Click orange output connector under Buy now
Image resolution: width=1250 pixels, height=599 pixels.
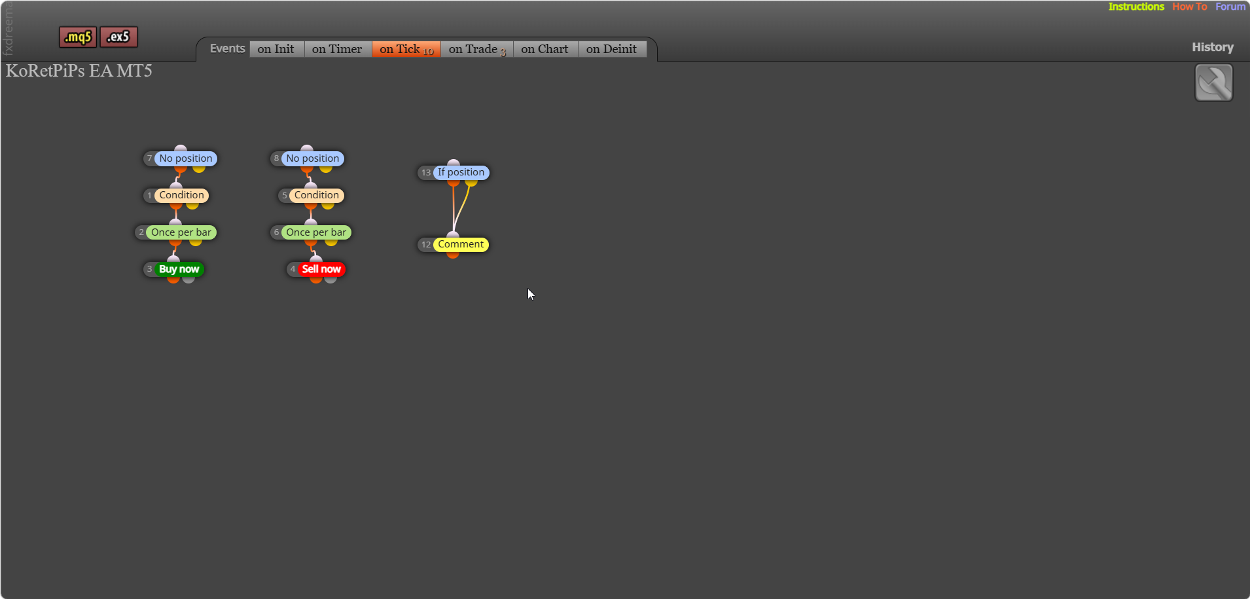click(173, 280)
